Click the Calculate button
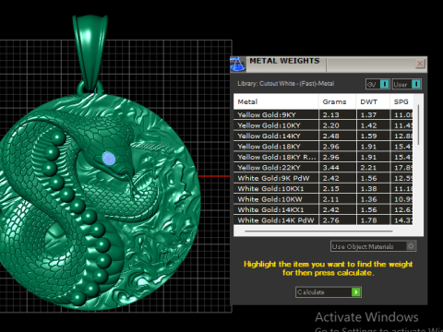 (x=329, y=292)
